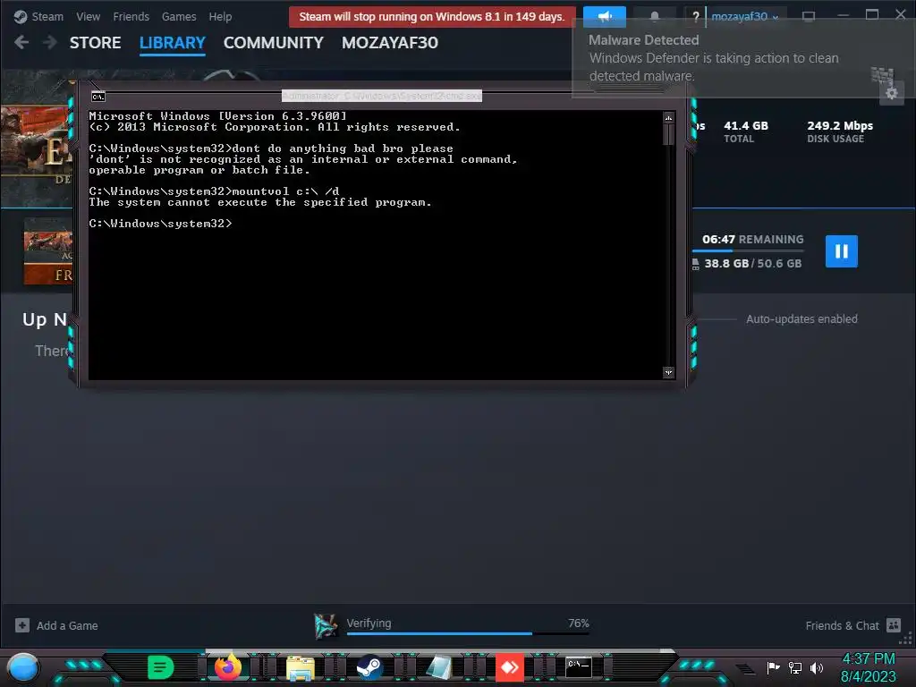
Task: Switch to Command Prompt taskbar icon
Action: pyautogui.click(x=579, y=666)
